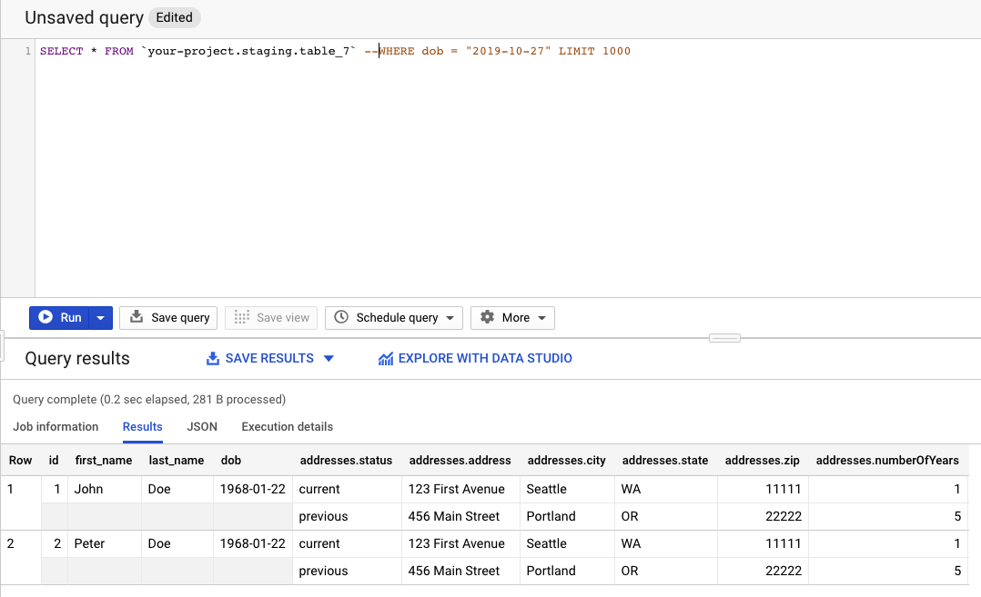Switch to the JSON tab
The width and height of the screenshot is (981, 597).
point(202,426)
